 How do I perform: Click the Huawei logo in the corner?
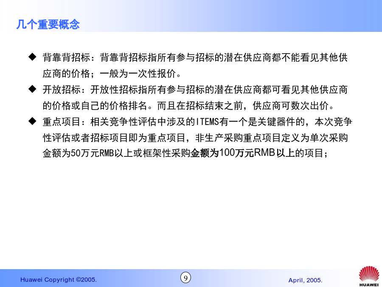[369, 276]
